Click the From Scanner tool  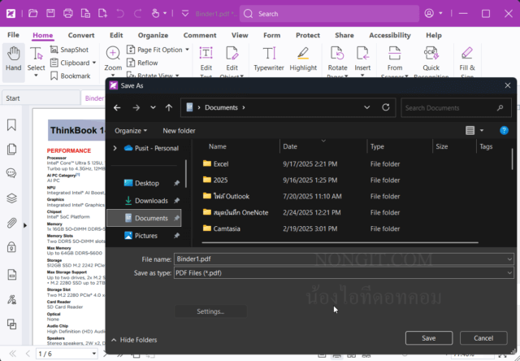[x=395, y=61]
